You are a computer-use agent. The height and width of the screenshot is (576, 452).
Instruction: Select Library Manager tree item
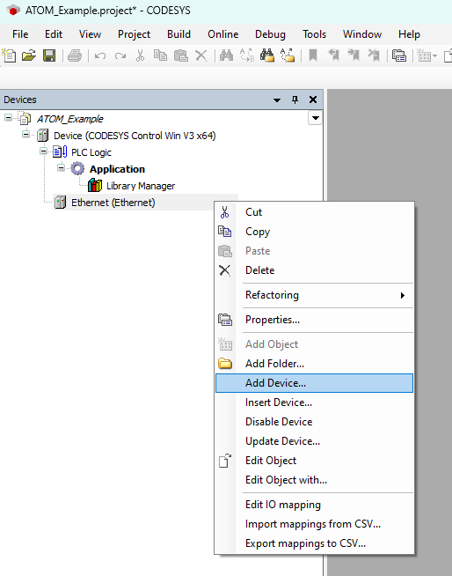pyautogui.click(x=141, y=186)
